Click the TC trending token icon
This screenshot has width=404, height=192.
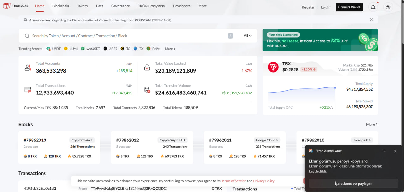pyautogui.click(x=122, y=49)
